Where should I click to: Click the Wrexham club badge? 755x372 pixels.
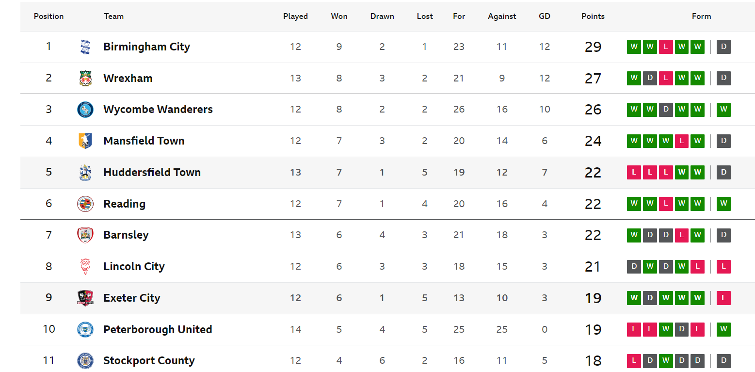85,78
